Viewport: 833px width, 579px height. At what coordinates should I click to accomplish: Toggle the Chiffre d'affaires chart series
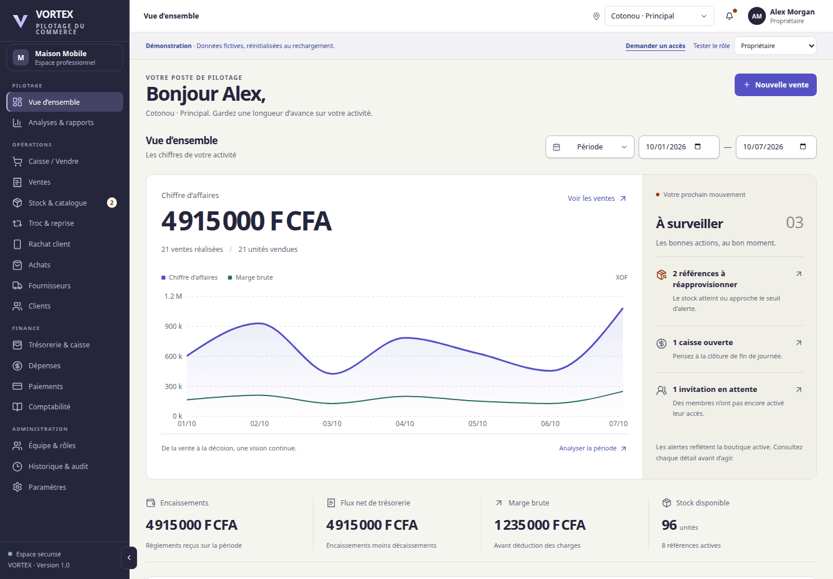(190, 278)
